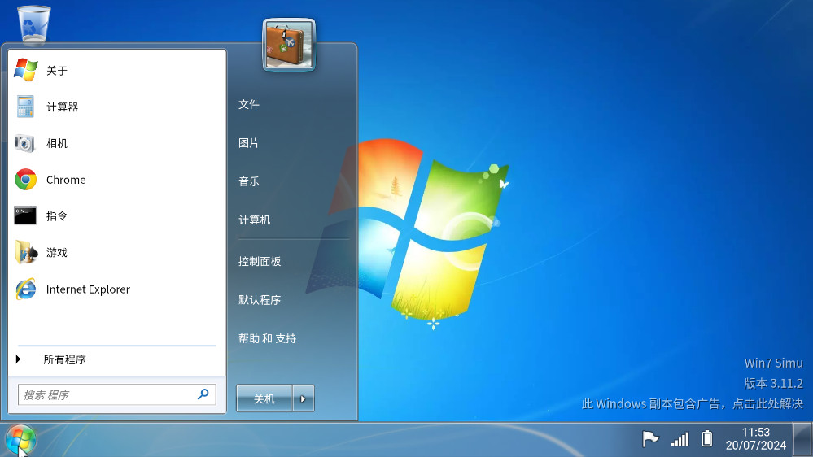Expand 所有程序 all programs list
The image size is (813, 457).
coord(64,359)
